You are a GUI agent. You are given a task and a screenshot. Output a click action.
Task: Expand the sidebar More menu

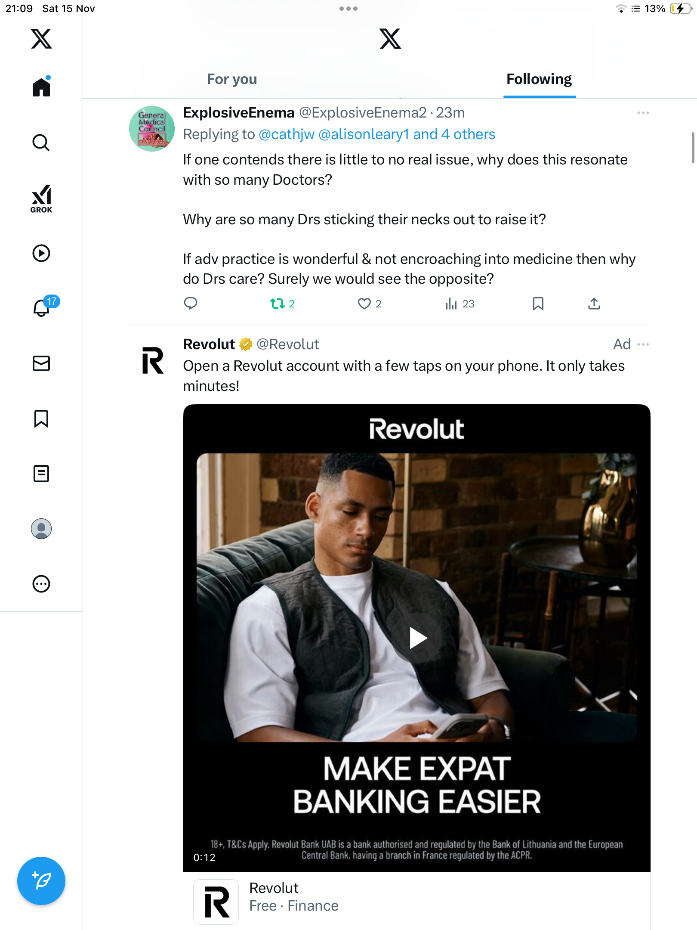(x=41, y=584)
